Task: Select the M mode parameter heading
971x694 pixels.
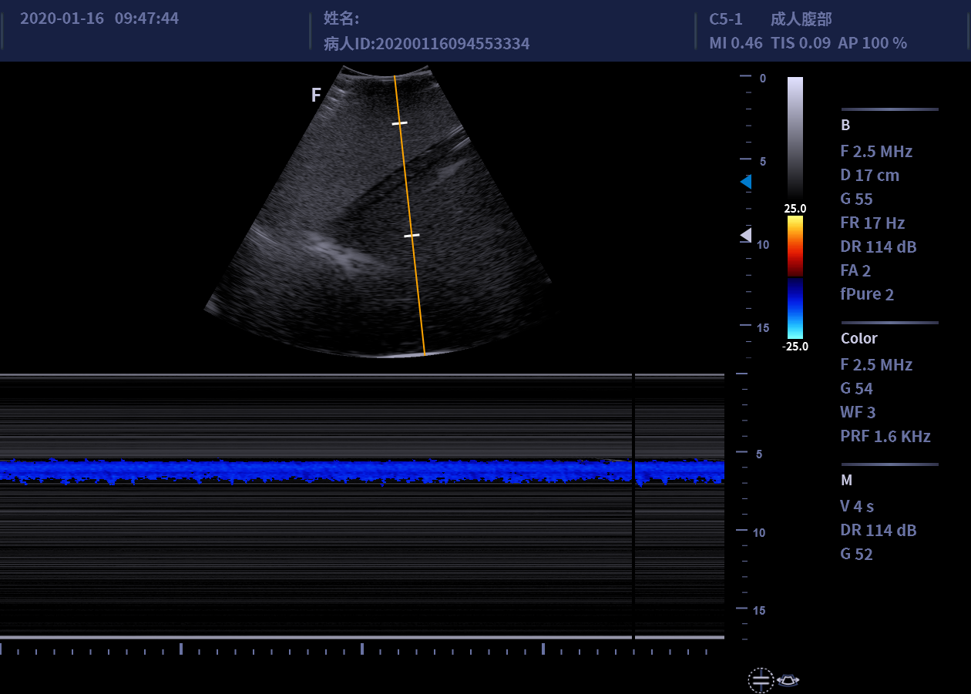Action: click(846, 481)
